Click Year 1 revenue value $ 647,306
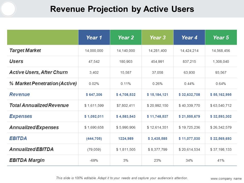The height and width of the screenshot is (183, 244). pyautogui.click(x=94, y=95)
